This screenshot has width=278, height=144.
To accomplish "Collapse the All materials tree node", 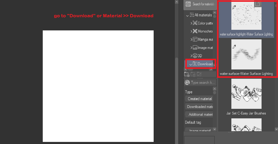I will tap(187, 16).
